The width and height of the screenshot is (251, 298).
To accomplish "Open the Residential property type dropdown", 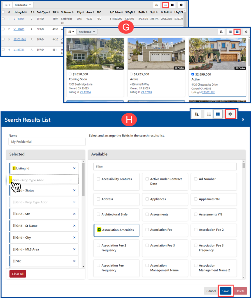I will click(x=23, y=5).
